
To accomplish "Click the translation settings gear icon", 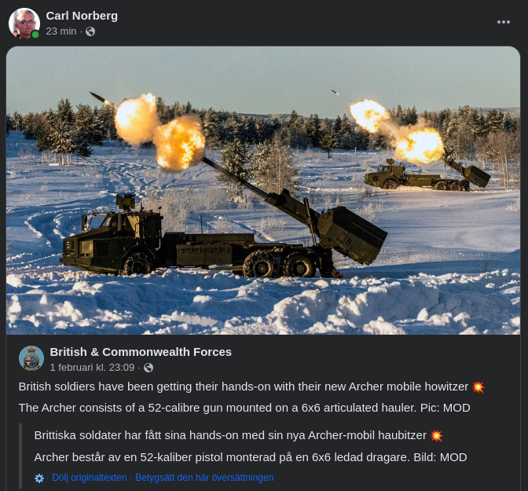I will [39, 478].
